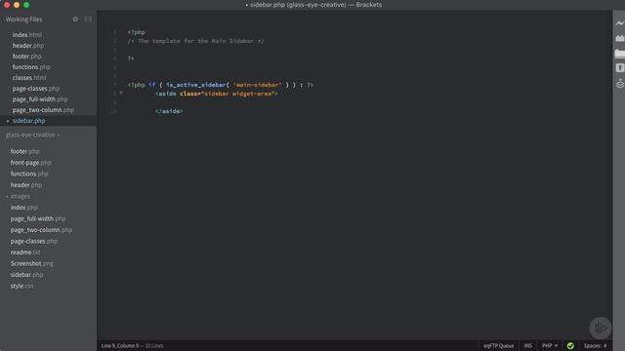
Task: Click the closing ?> tag on line 4
Action: click(131, 58)
